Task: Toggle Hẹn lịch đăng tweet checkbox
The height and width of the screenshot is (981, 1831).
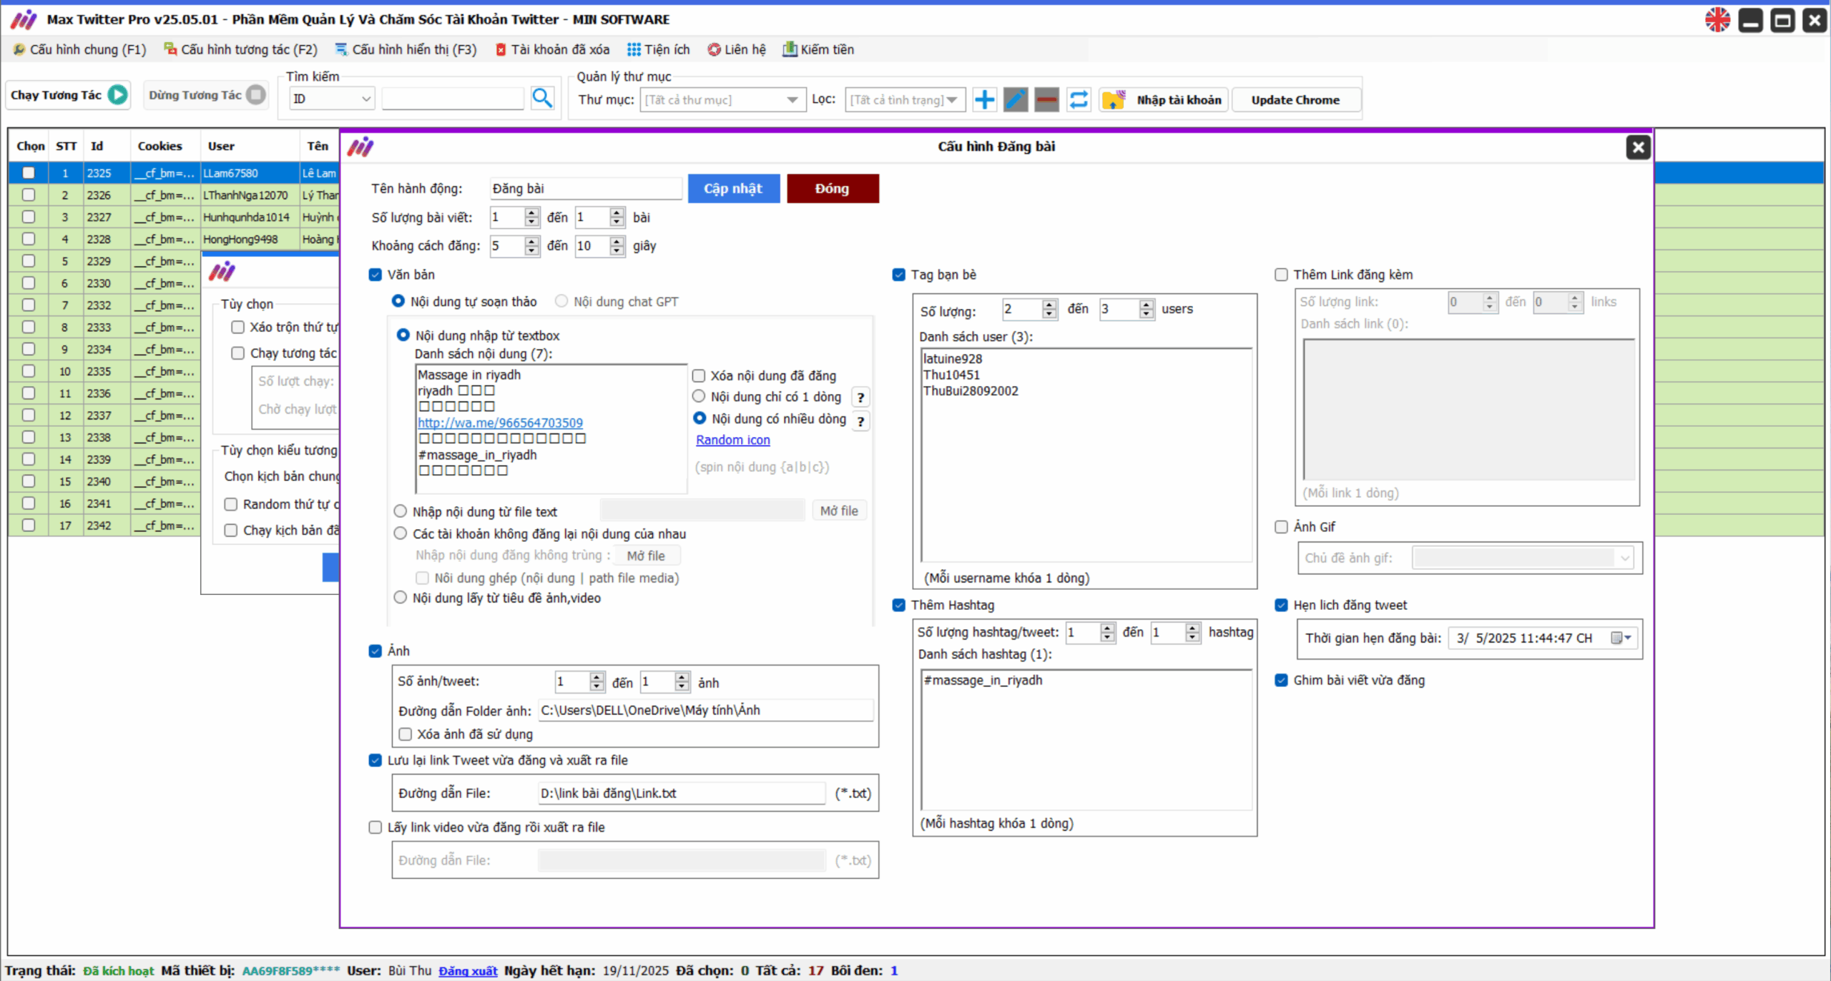Action: (1281, 605)
